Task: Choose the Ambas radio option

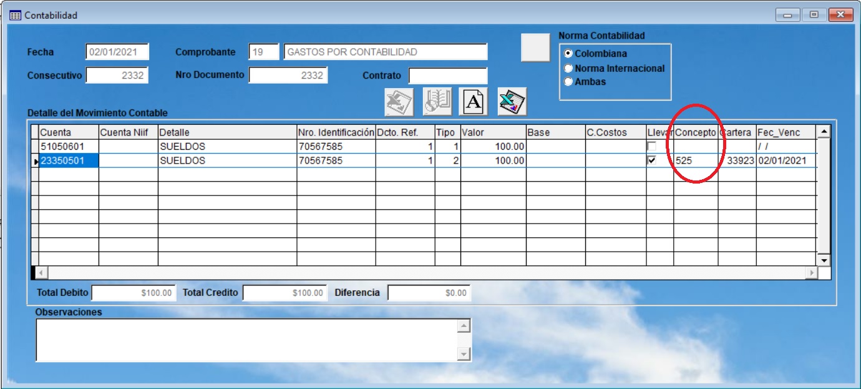Action: (x=568, y=82)
